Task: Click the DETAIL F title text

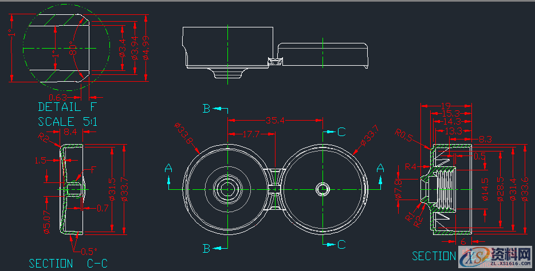Action: coord(68,107)
